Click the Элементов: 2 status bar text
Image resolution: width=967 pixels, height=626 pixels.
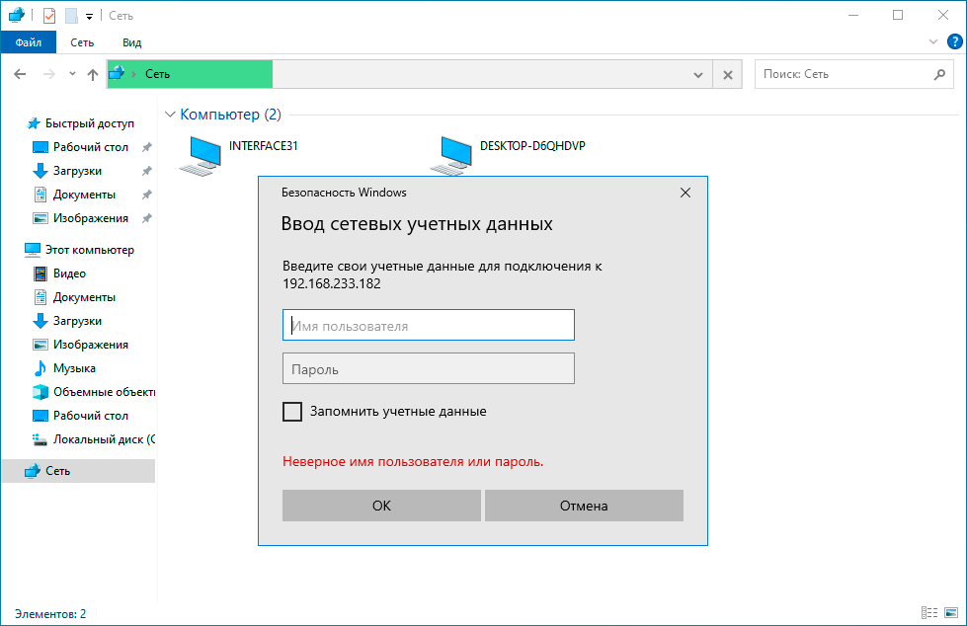50,614
